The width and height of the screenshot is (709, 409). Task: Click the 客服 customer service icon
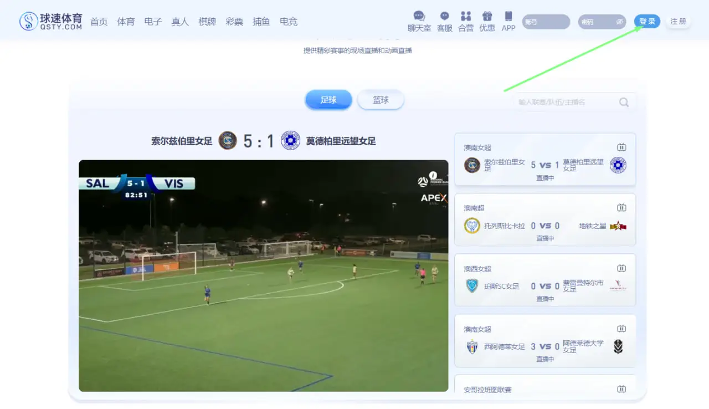point(444,16)
